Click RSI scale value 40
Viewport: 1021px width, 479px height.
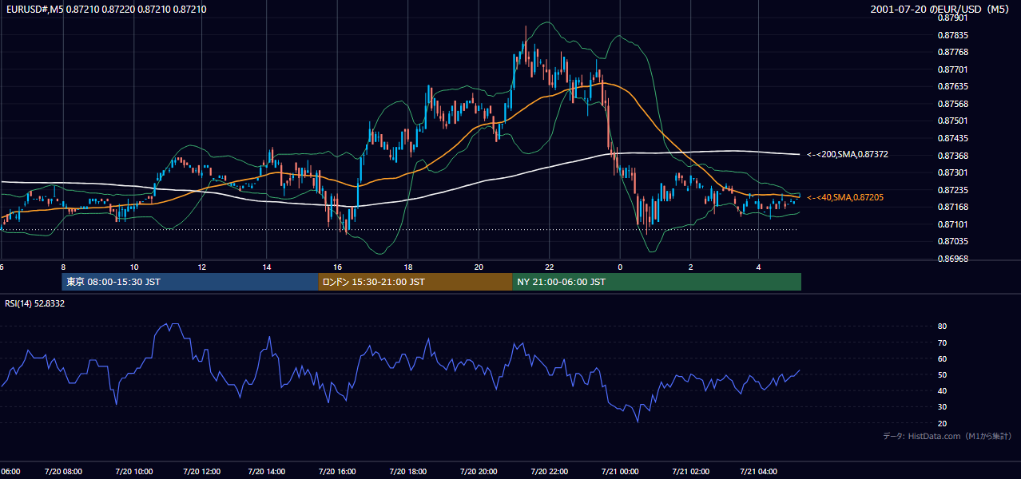(942, 390)
